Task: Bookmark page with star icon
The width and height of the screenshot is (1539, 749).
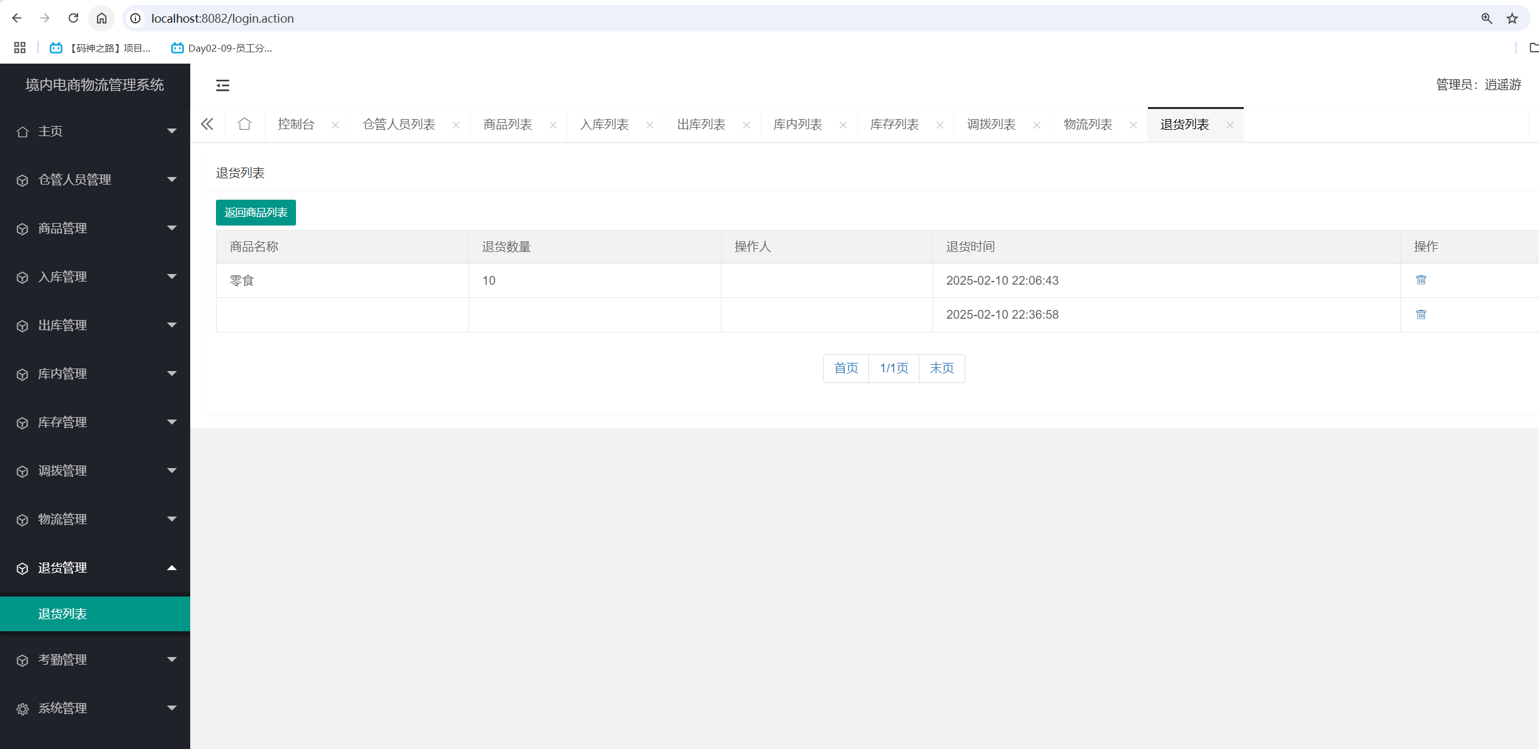Action: tap(1512, 18)
